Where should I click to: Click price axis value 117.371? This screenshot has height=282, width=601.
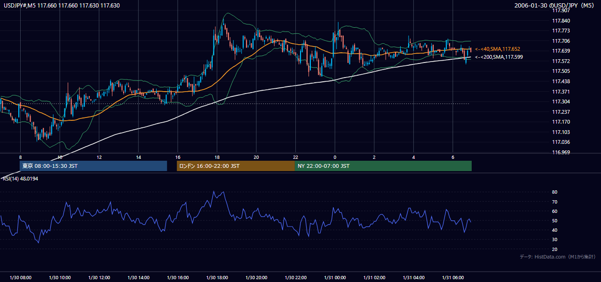tap(561, 92)
